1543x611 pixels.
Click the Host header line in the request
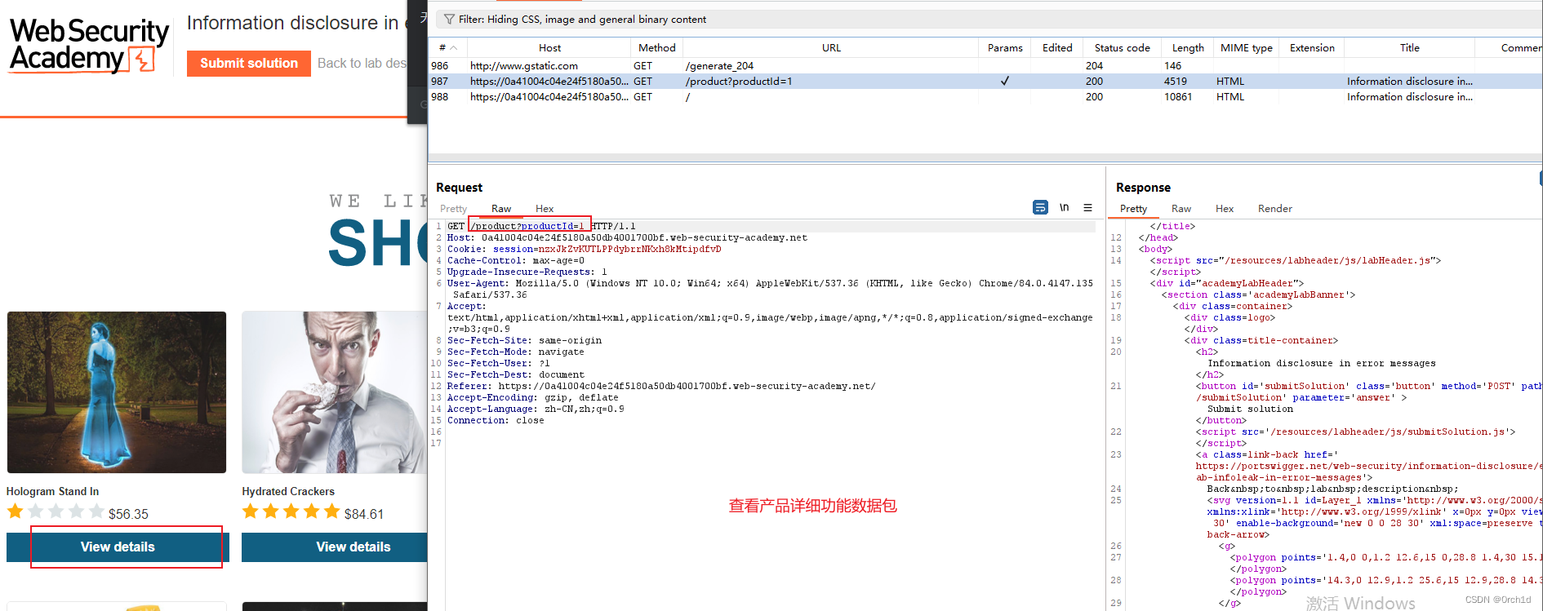(627, 238)
